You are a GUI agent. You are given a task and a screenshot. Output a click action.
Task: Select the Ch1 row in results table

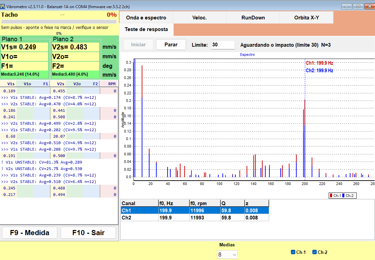(x=195, y=211)
